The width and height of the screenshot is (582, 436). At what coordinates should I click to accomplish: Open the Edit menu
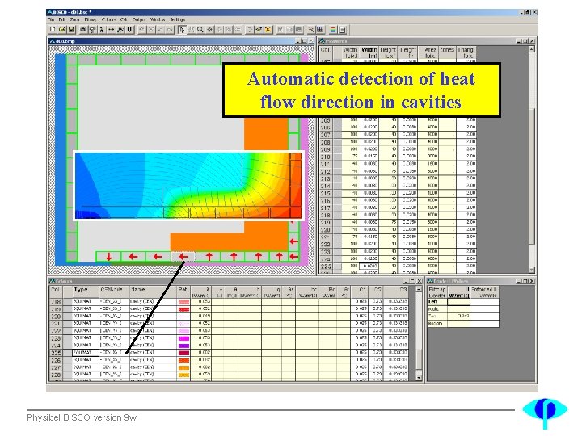tap(62, 19)
